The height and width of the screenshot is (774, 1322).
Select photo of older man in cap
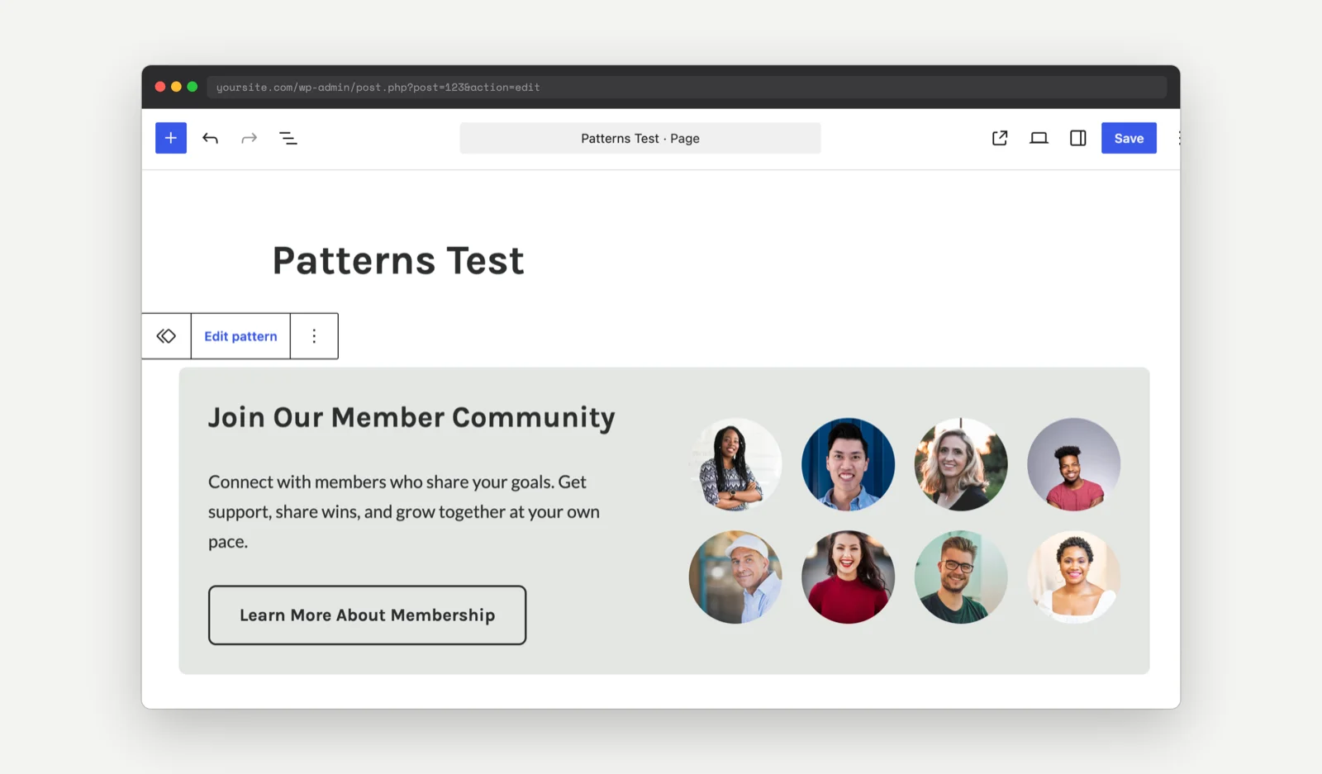735,577
